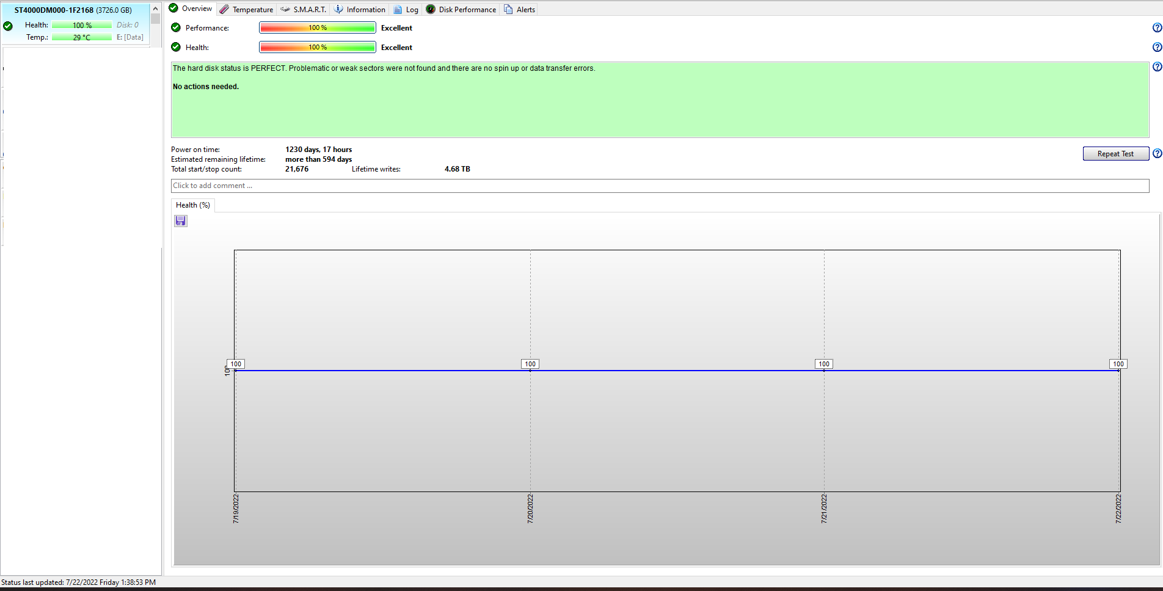Click the help icon beside the Performance bar
1163x591 pixels.
pos(1157,27)
